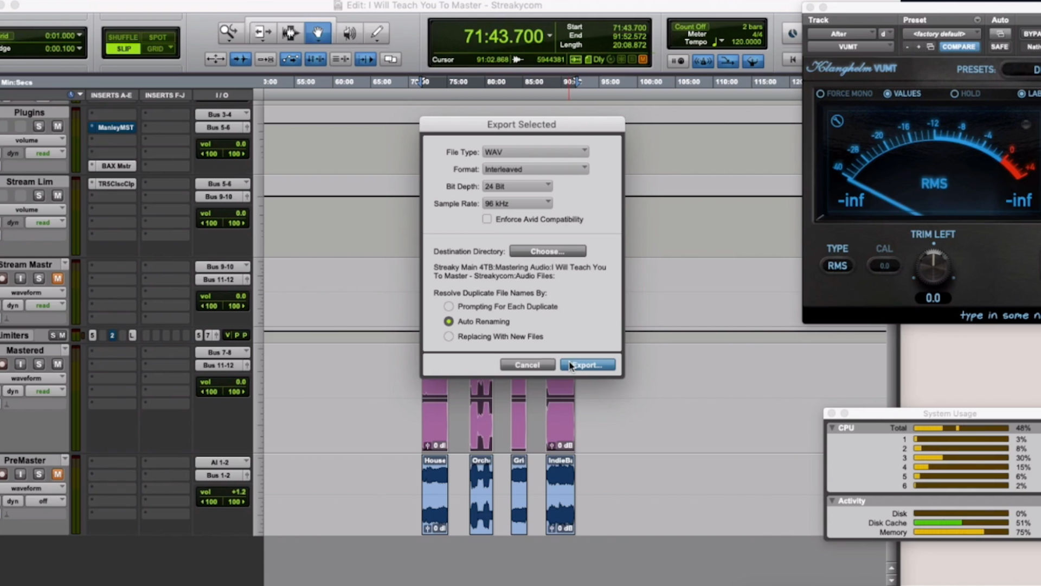Select the Scrubber speaker tool
Viewport: 1041px width, 586px height.
350,33
